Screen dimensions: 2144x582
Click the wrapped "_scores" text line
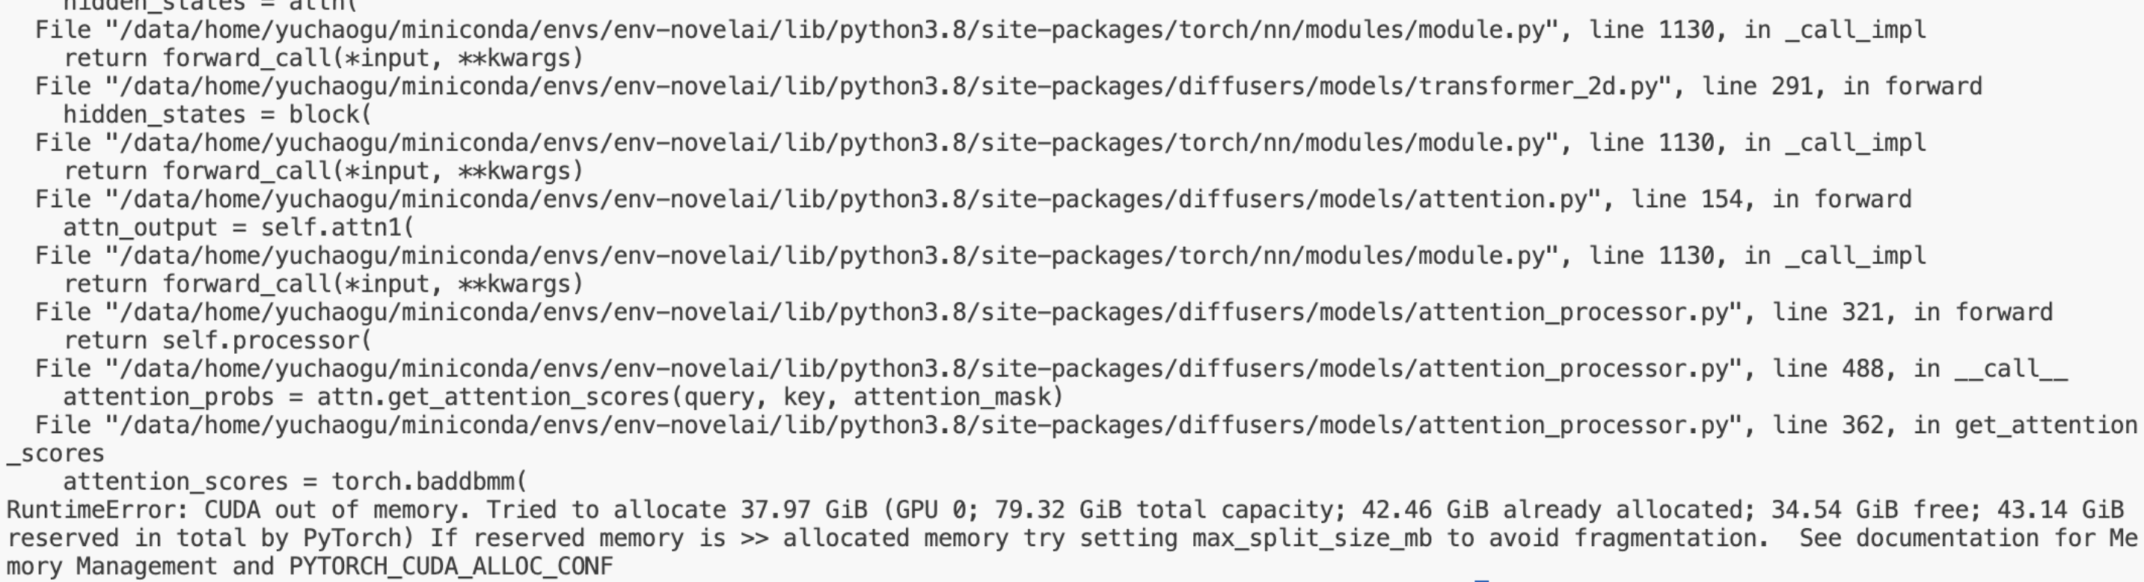56,454
